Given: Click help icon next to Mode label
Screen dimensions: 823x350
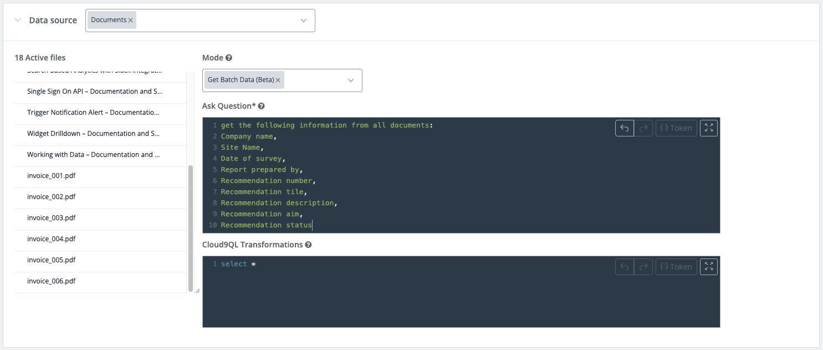Looking at the screenshot, I should [x=229, y=58].
